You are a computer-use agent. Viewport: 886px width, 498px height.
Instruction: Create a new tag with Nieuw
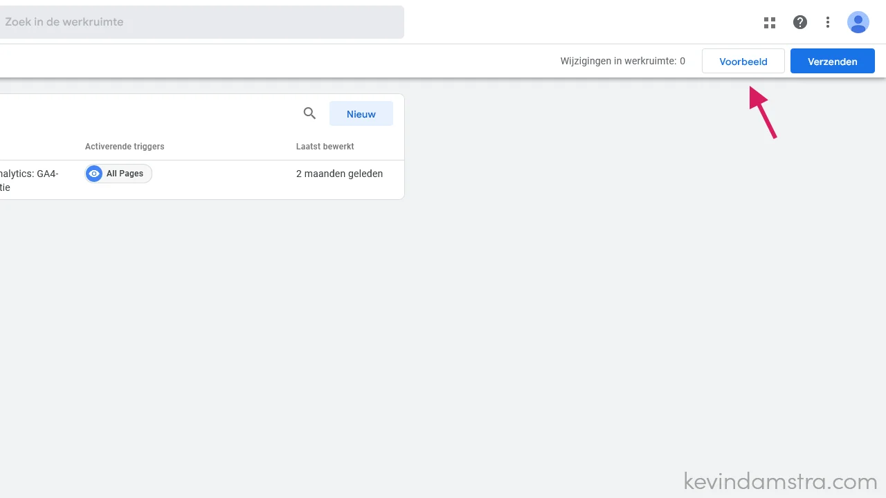click(x=361, y=113)
